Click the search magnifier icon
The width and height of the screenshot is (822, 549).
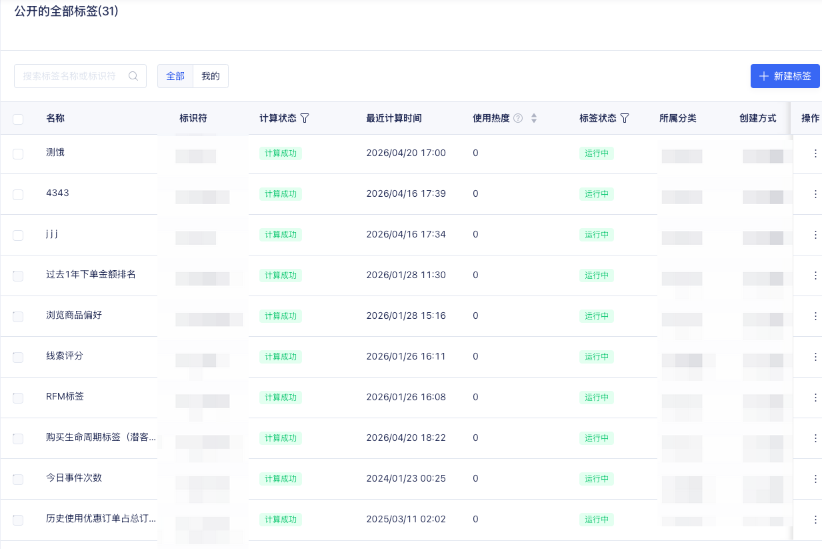coord(133,76)
